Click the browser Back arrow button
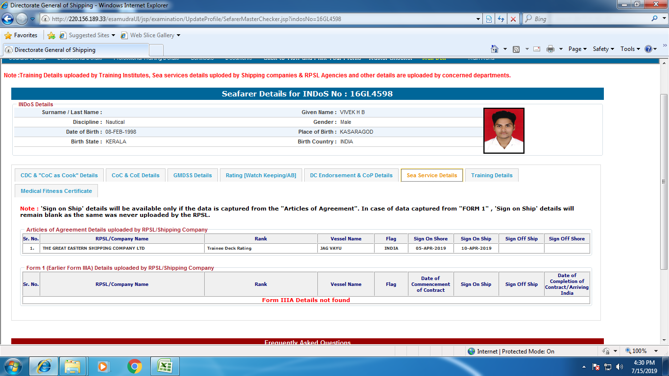Image resolution: width=669 pixels, height=376 pixels. pyautogui.click(x=8, y=19)
